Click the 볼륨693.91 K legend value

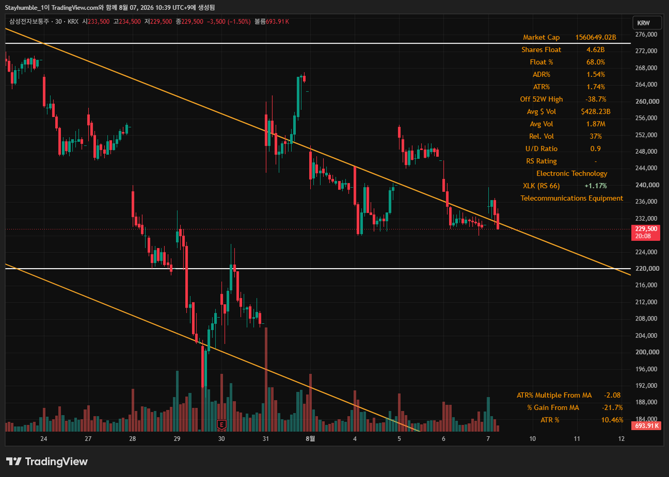272,21
